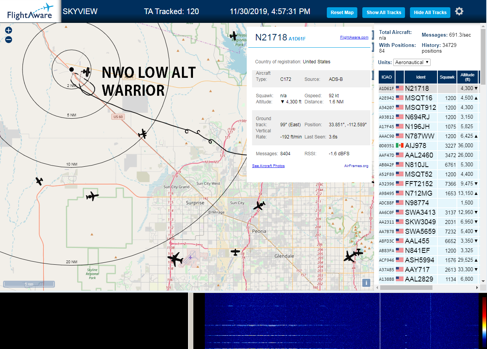Zoom in the map with plus icon
Viewport: 487px width, 349px height.
coord(9,31)
